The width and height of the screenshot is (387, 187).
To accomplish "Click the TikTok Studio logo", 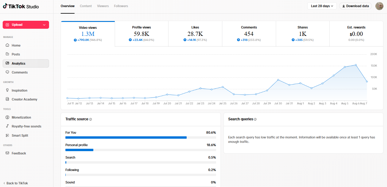I will tap(21, 7).
